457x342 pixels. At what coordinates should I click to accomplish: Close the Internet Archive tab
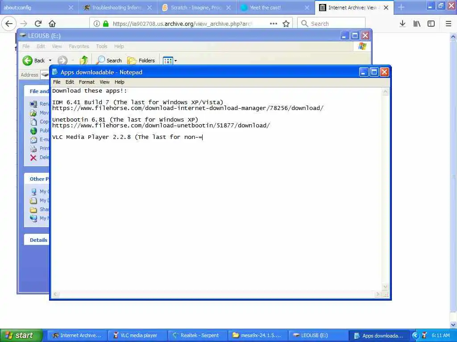pos(386,8)
